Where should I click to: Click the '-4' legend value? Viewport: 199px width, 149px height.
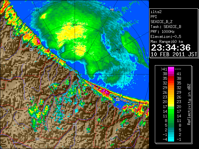pos(165,139)
